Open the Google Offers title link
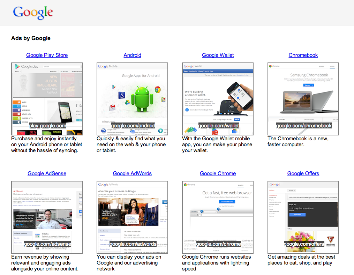Screen dimensions: 354x275 point(303,173)
